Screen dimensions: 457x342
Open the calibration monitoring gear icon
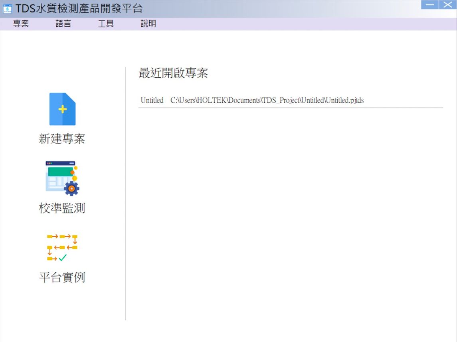coord(62,178)
